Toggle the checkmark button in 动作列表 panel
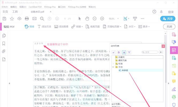The height and width of the screenshot is (107, 178). point(114,52)
